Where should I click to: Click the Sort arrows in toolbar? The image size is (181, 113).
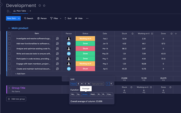click(x=65, y=18)
